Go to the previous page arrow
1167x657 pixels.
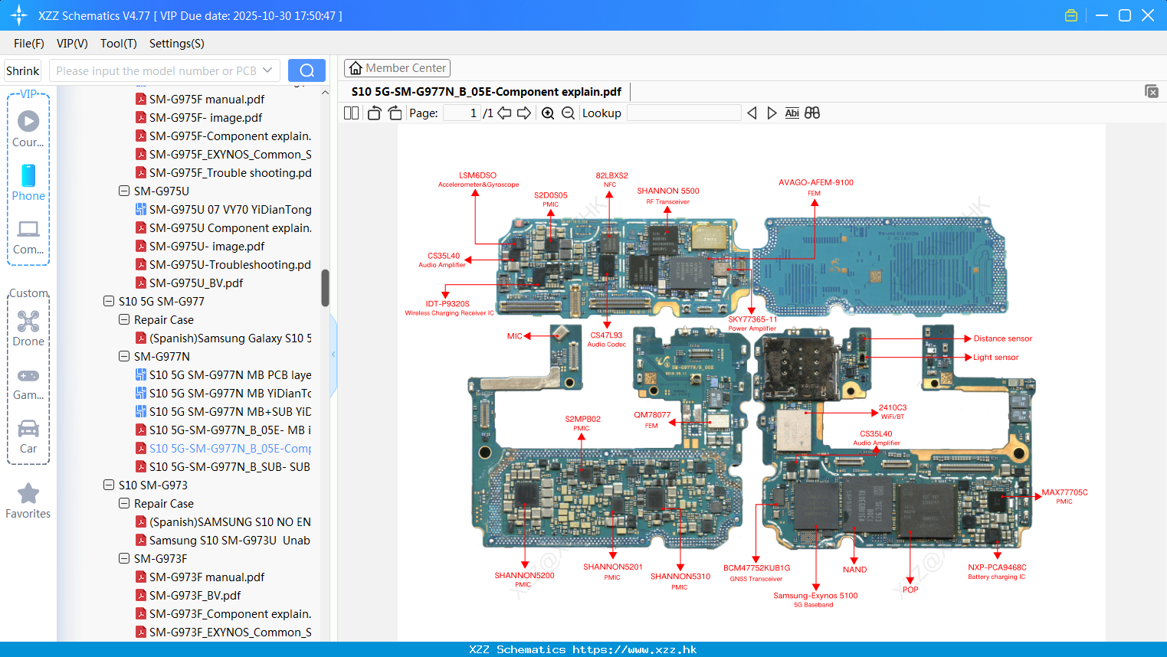pos(504,113)
